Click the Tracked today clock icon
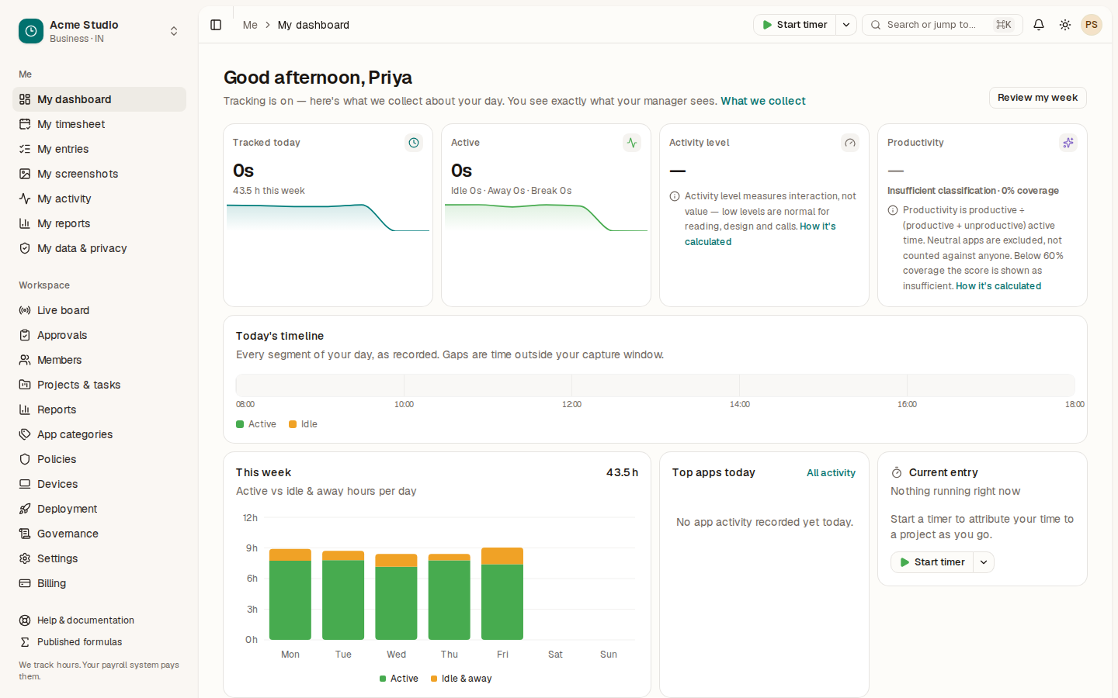Screen dimensions: 1118x698 point(414,143)
